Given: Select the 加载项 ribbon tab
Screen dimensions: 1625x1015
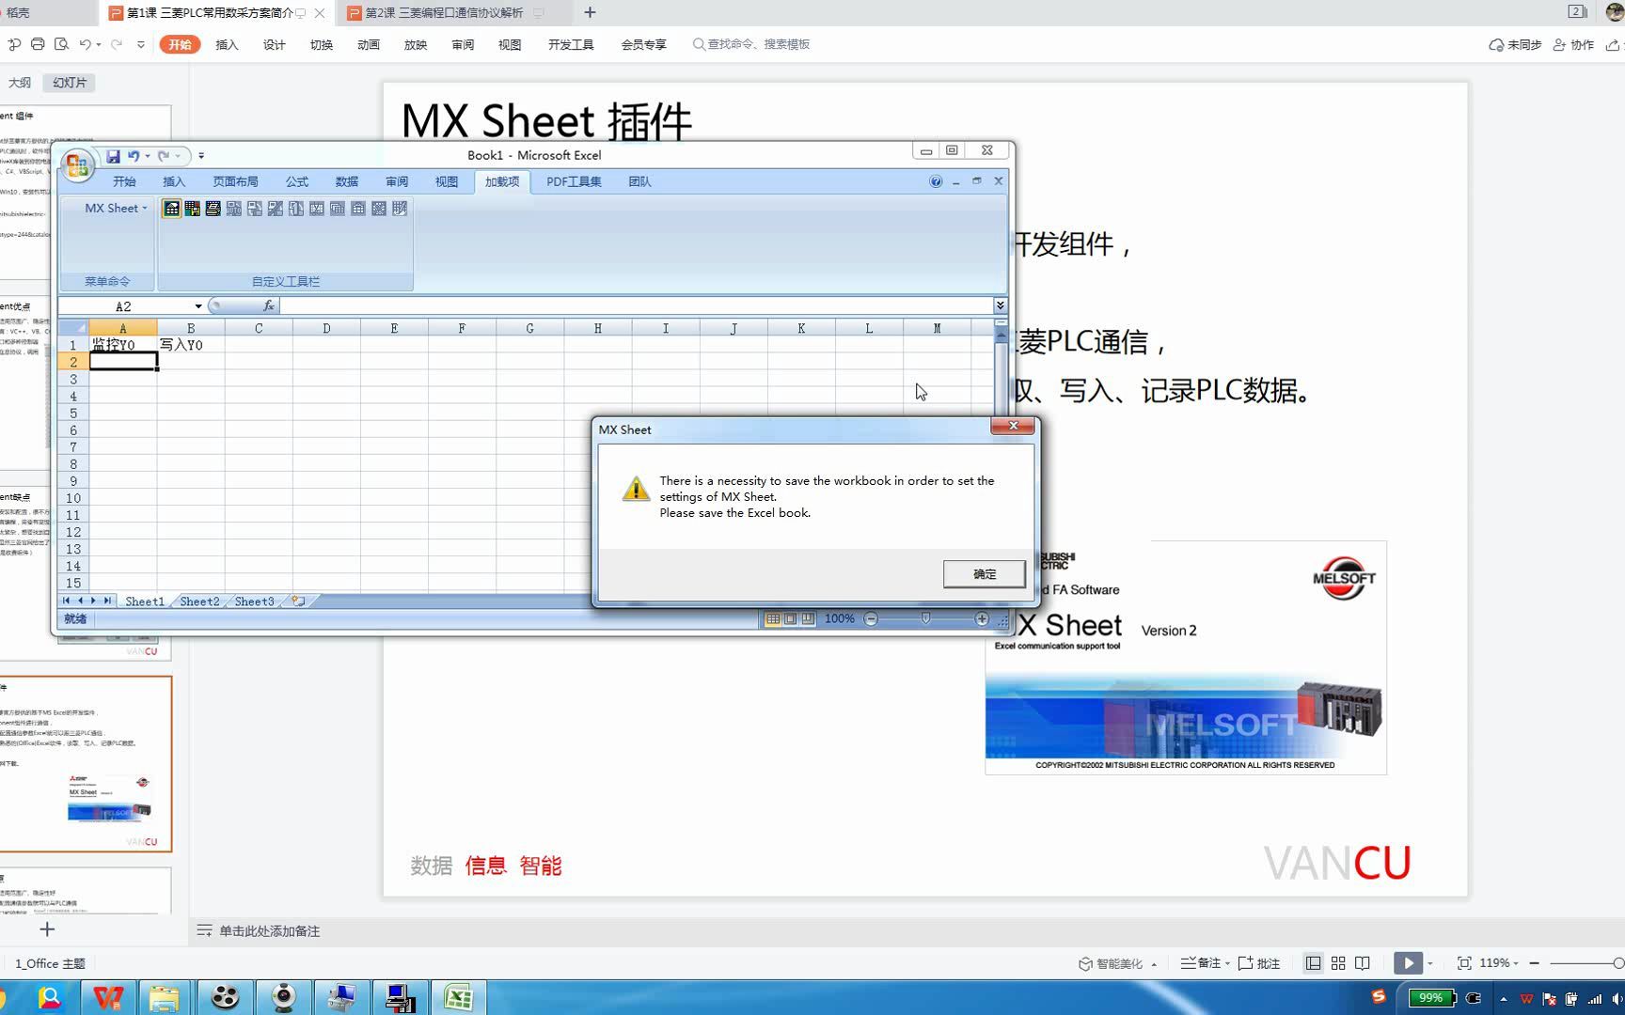Looking at the screenshot, I should pos(502,181).
